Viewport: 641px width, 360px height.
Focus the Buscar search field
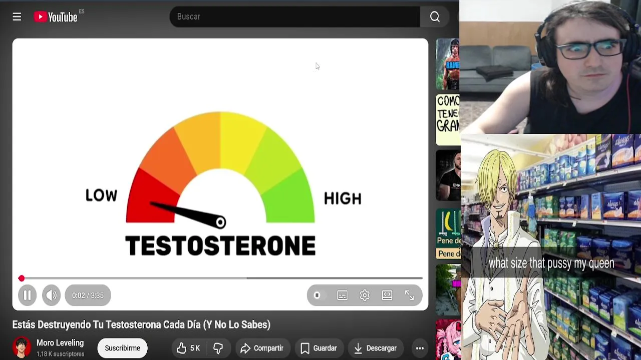click(x=294, y=16)
